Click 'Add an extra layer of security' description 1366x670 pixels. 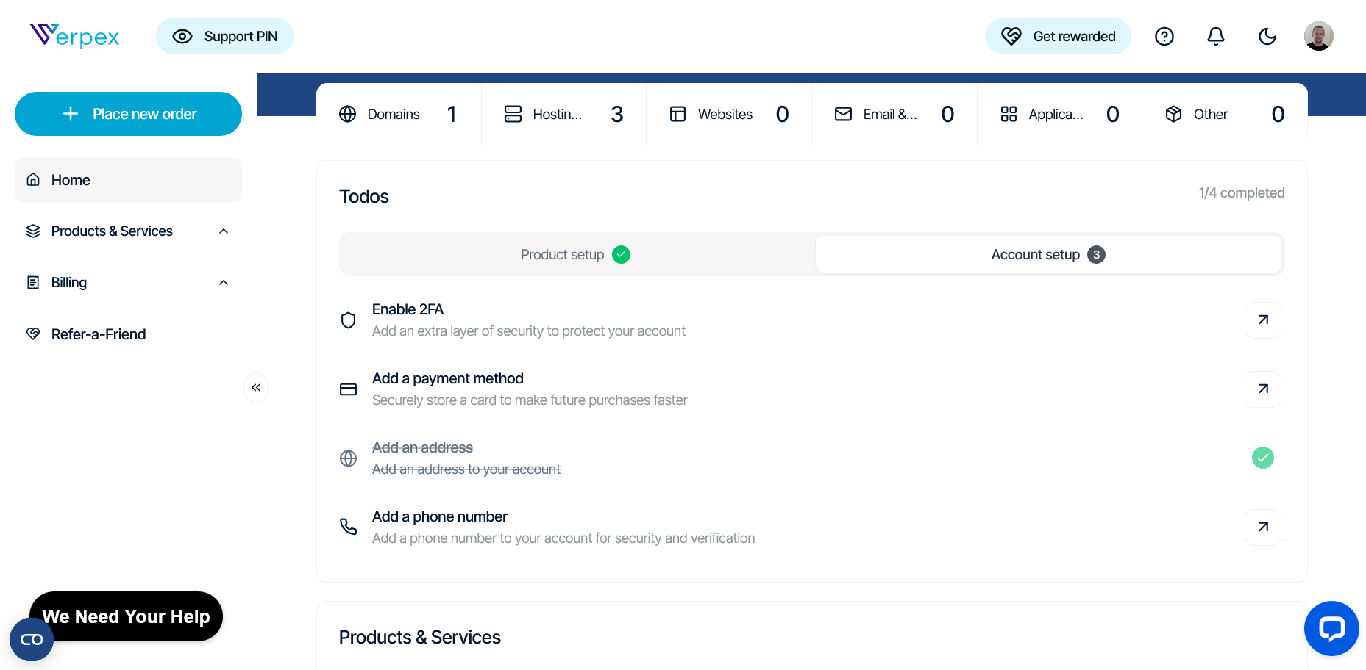[x=529, y=331]
